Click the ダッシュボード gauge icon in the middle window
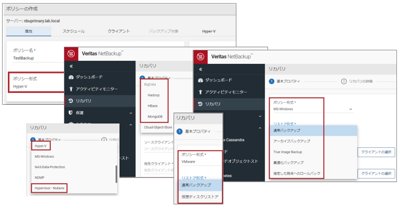Screen dimensions: 399x207 pos(71,77)
